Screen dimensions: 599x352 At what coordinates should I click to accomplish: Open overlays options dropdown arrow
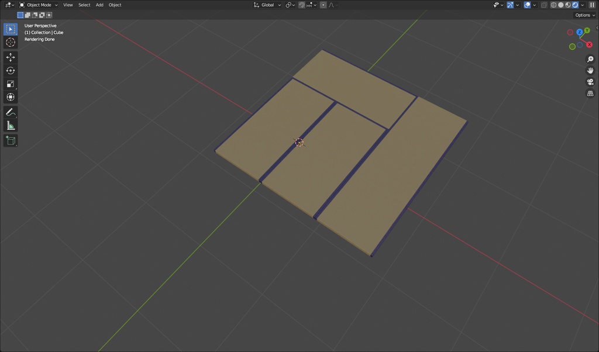(535, 5)
